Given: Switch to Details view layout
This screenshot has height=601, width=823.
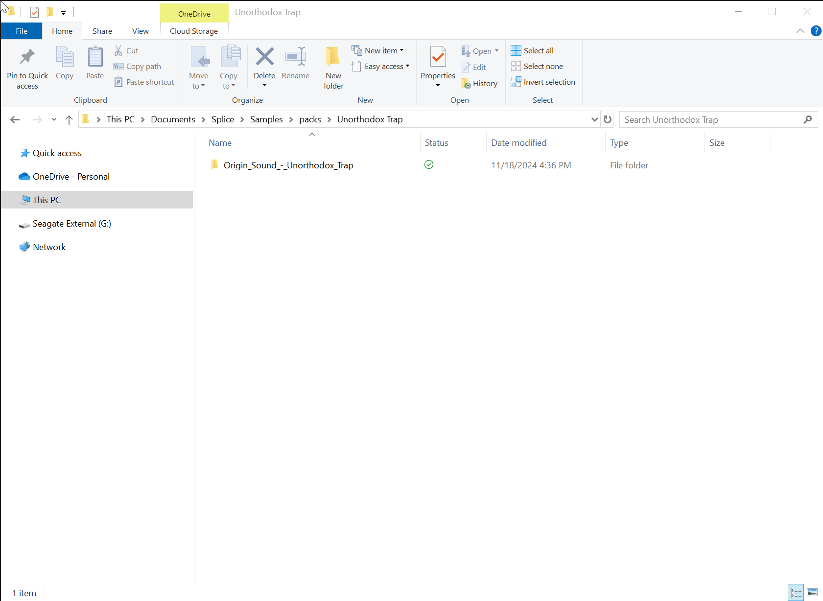Looking at the screenshot, I should [x=796, y=592].
